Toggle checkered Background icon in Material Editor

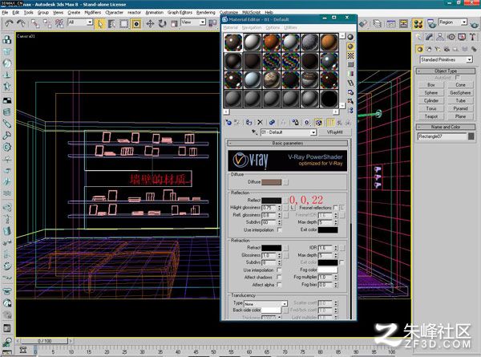[350, 55]
